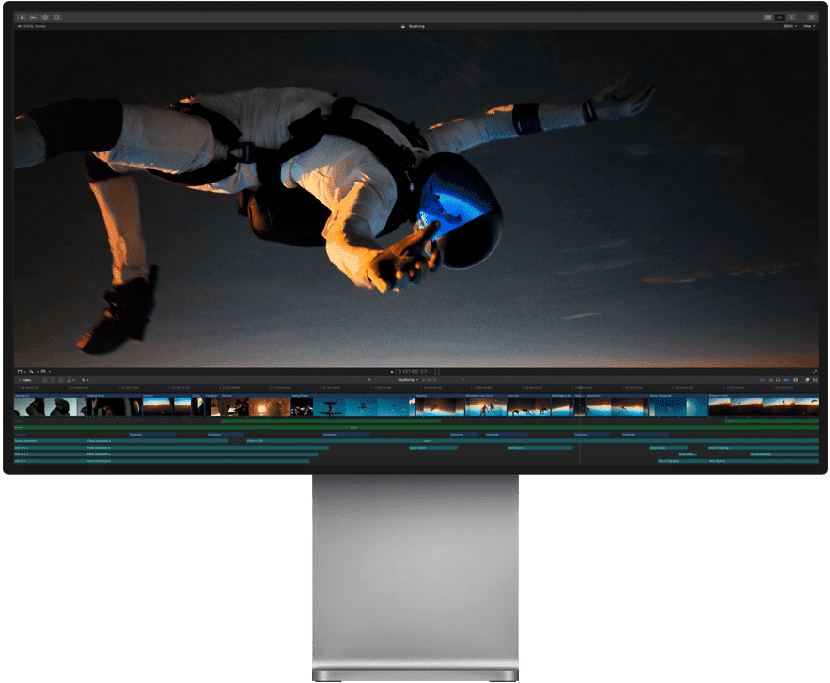Click the playhead position in the timeline ruler

coord(580,387)
